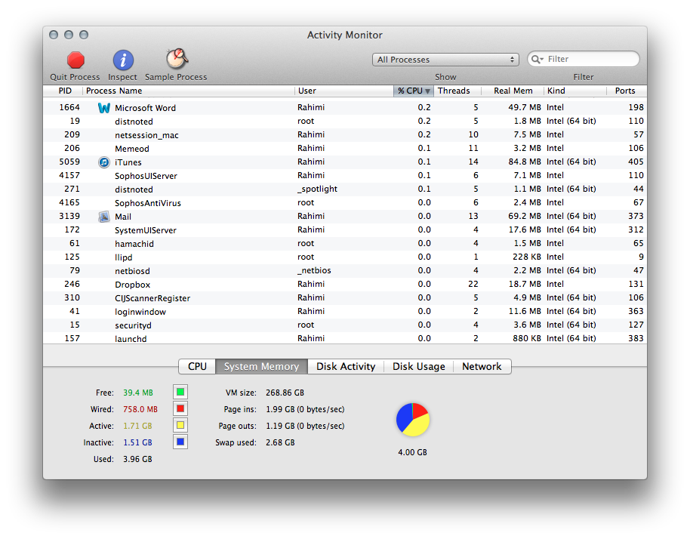Click the PID 5059 cell

69,162
